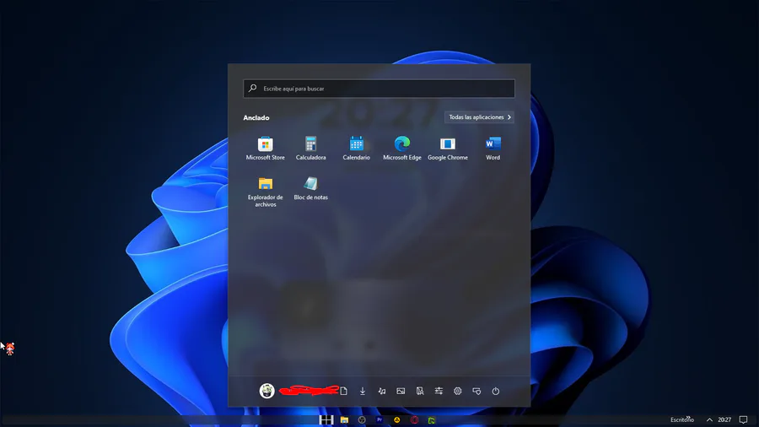Click the network shield icon in Start menu
This screenshot has height=427, width=759.
pos(476,391)
